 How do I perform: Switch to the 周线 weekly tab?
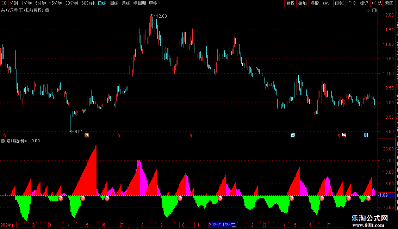[114, 3]
